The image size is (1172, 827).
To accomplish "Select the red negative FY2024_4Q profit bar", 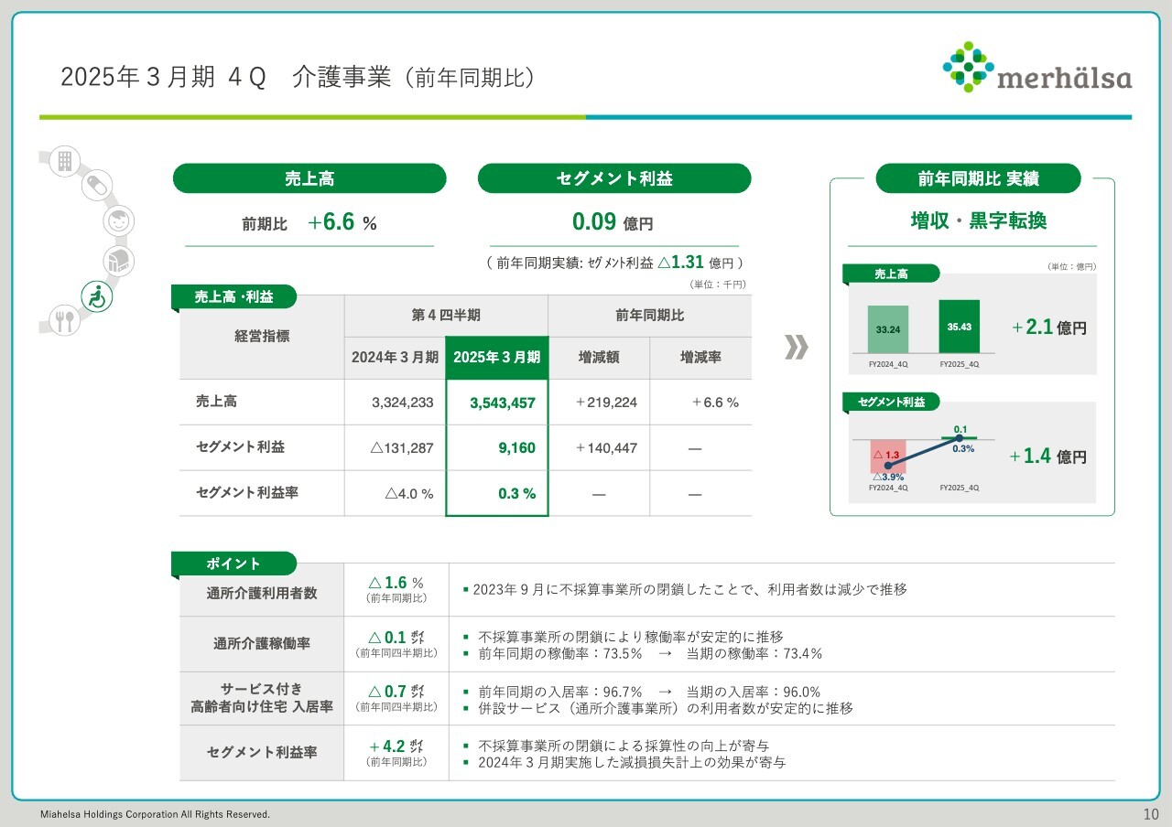I will [887, 455].
